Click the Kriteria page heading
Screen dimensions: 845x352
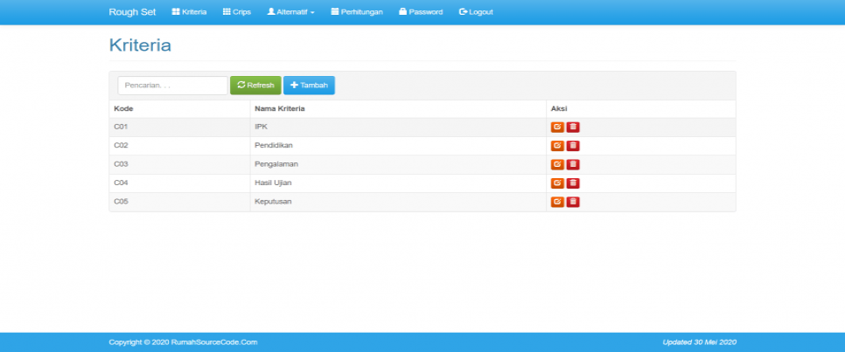click(x=140, y=45)
